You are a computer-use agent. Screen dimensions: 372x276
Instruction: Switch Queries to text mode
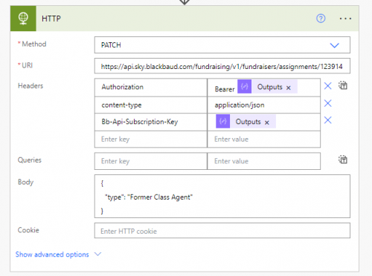pos(343,160)
